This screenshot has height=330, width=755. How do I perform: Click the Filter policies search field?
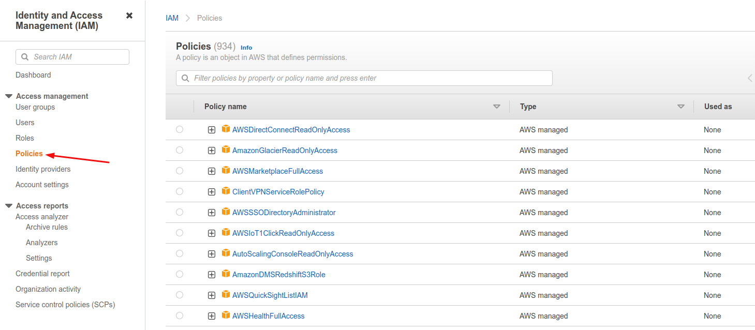[364, 78]
